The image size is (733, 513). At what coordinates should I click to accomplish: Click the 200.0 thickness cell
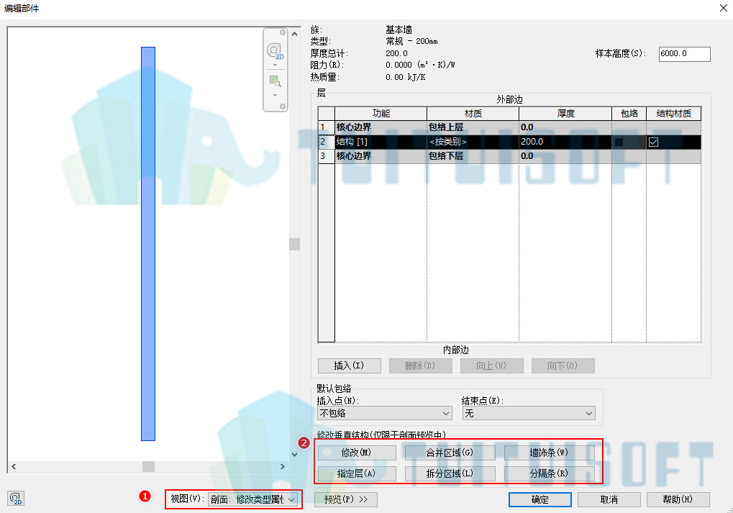tap(565, 142)
